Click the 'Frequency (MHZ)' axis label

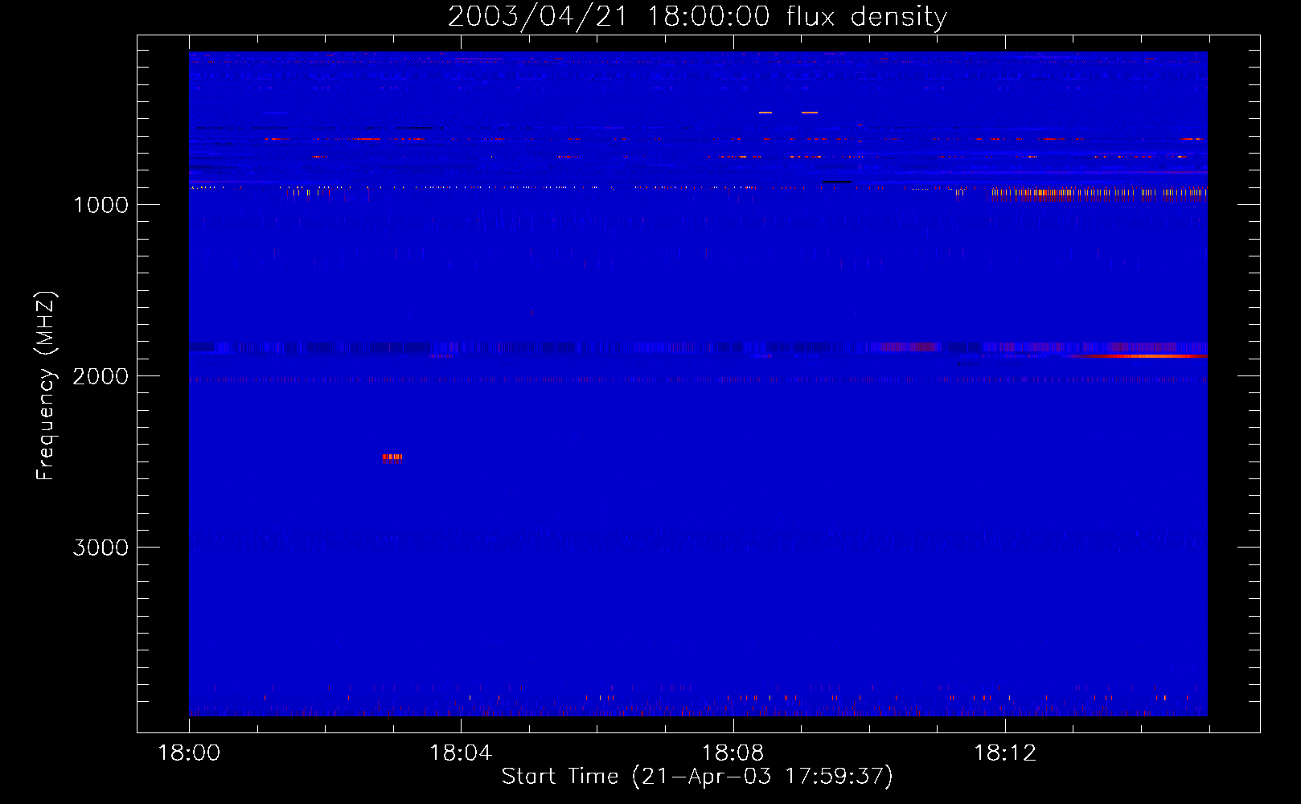[x=46, y=386]
